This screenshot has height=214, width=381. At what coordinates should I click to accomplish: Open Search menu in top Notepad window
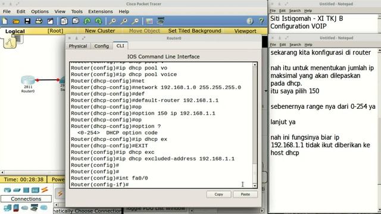[x=295, y=11]
